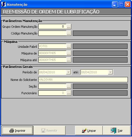
Task: Open lookup button for Seção
Action: click(x=69, y=86)
